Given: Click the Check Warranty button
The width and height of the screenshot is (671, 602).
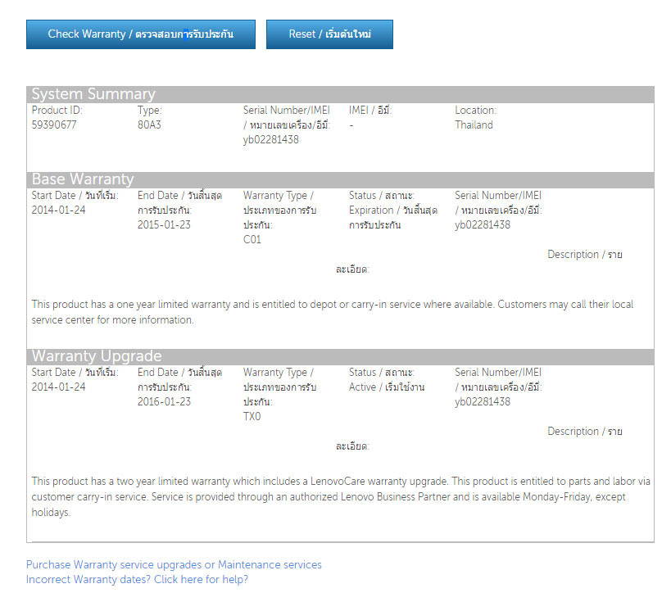Looking at the screenshot, I should pyautogui.click(x=140, y=34).
